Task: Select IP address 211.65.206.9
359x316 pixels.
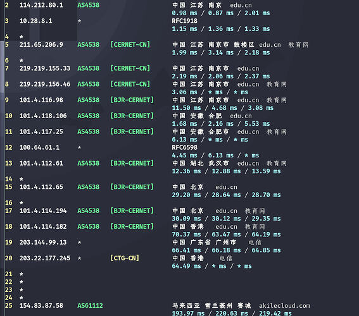Action: coord(41,44)
